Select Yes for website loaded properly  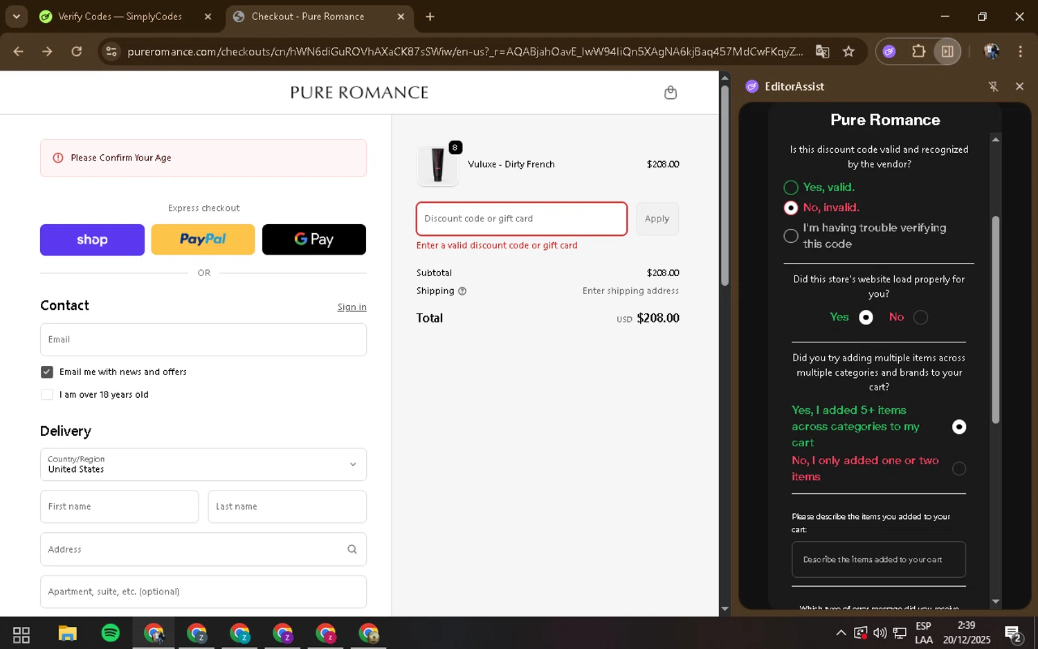coord(866,318)
